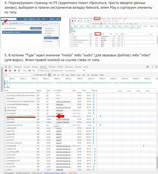Open the DevTools three-dot menu
Image resolution: width=158 pixels, height=174 pixels.
tap(152, 67)
